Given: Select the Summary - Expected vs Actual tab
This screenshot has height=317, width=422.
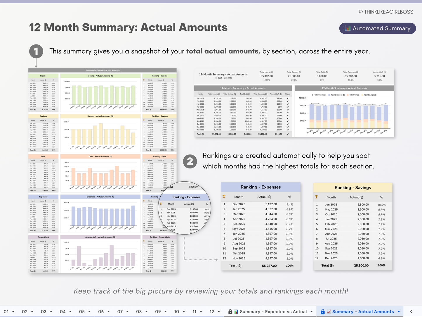Looking at the screenshot, I should click(x=273, y=312).
